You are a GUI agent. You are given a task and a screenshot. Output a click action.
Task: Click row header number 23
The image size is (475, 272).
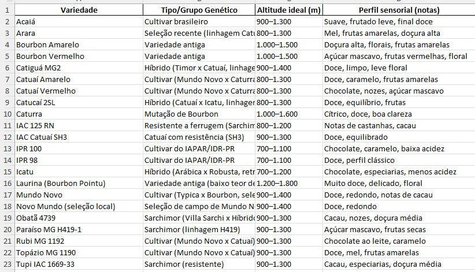pos(7,264)
